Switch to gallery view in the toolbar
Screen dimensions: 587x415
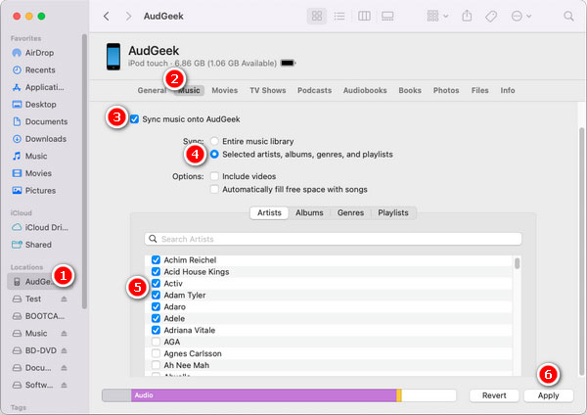387,16
